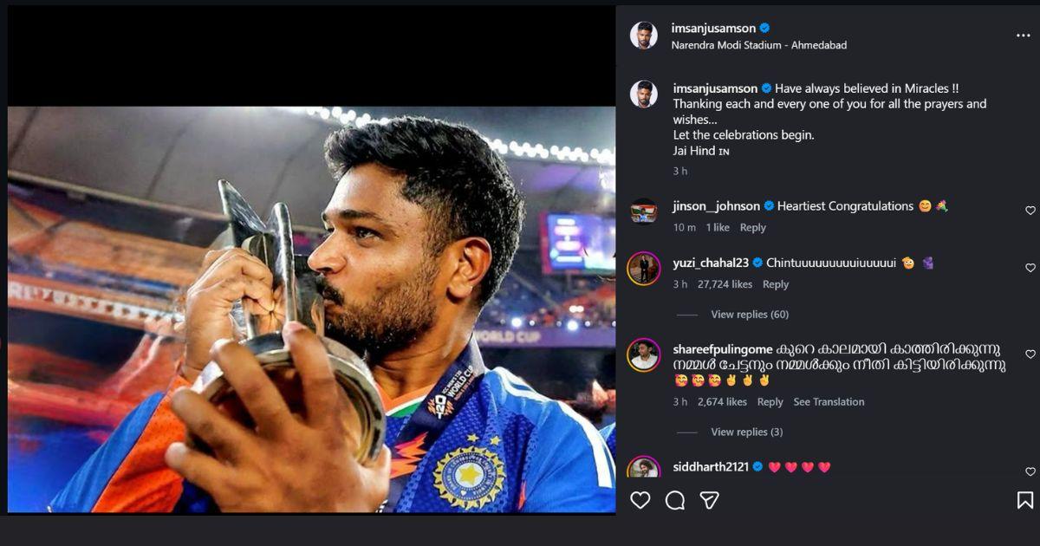The image size is (1040, 546).
Task: Like jinson__johnson's comment
Action: (x=1030, y=211)
